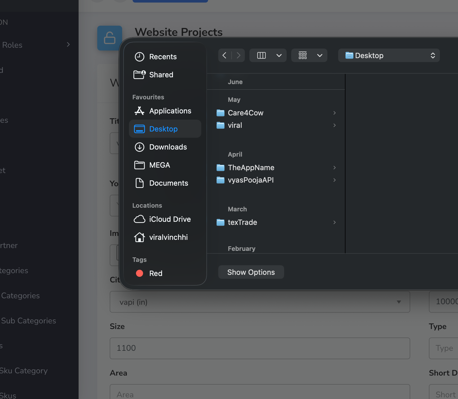
Task: Open the Roles menu in sidebar
Action: click(35, 45)
